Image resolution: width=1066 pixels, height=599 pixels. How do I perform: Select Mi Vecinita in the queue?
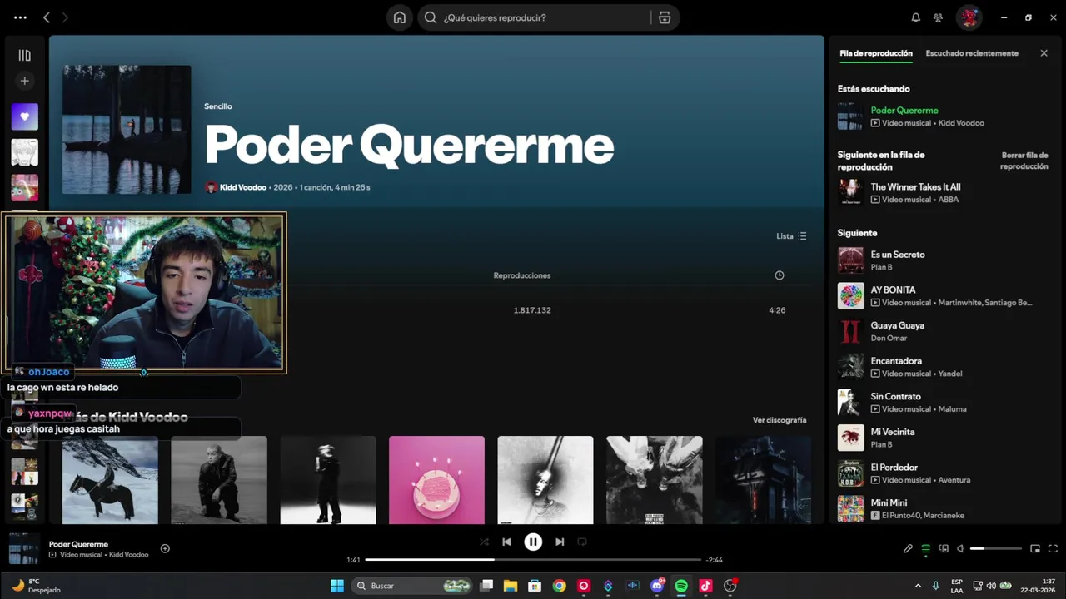click(942, 438)
